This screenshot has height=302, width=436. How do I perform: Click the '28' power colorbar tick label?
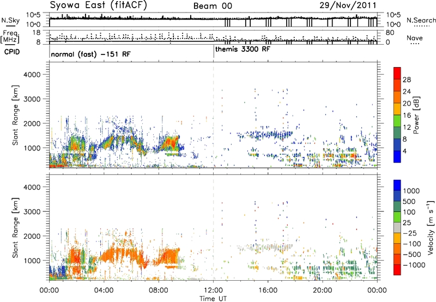click(x=407, y=80)
